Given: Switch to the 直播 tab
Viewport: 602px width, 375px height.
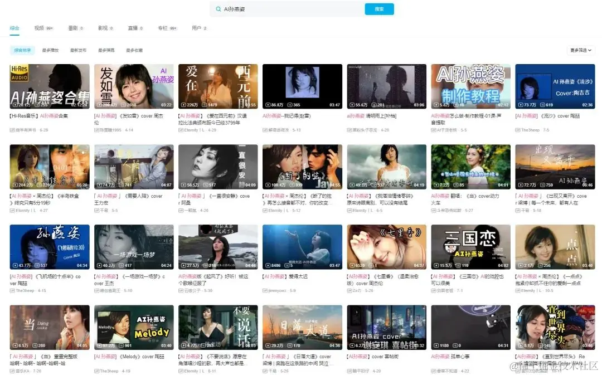Looking at the screenshot, I should (135, 28).
